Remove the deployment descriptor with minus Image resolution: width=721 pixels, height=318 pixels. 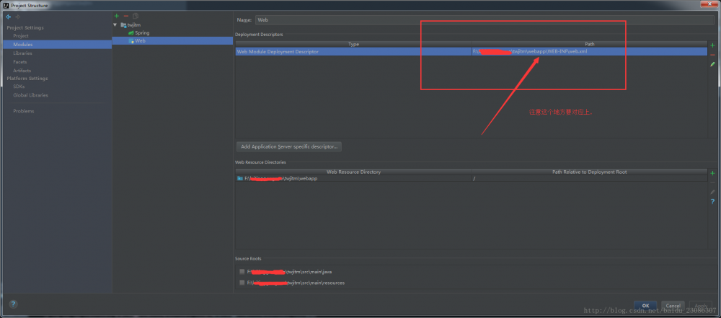pos(712,55)
